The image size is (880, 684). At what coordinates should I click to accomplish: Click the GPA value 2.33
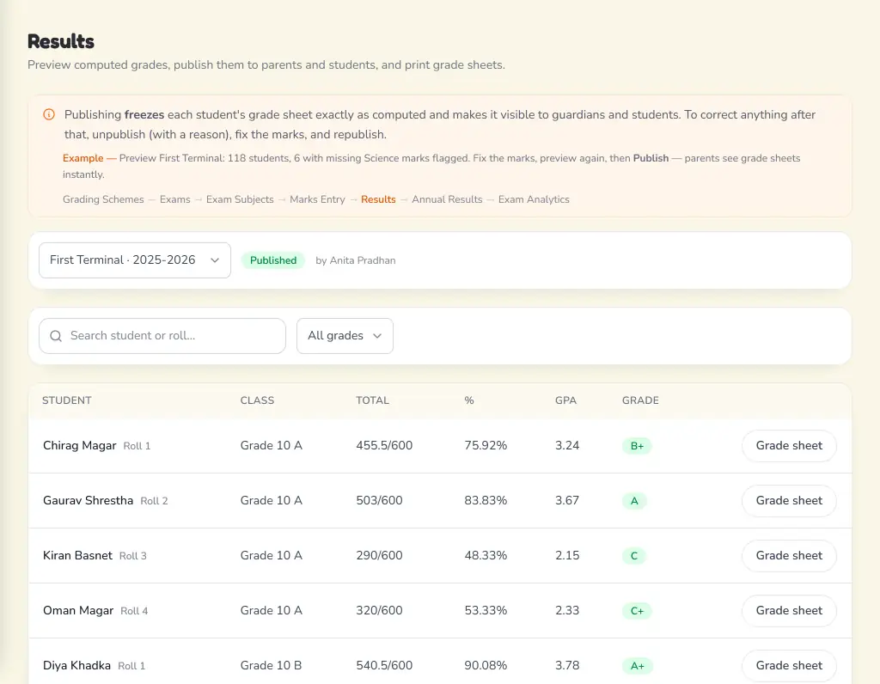coord(567,610)
